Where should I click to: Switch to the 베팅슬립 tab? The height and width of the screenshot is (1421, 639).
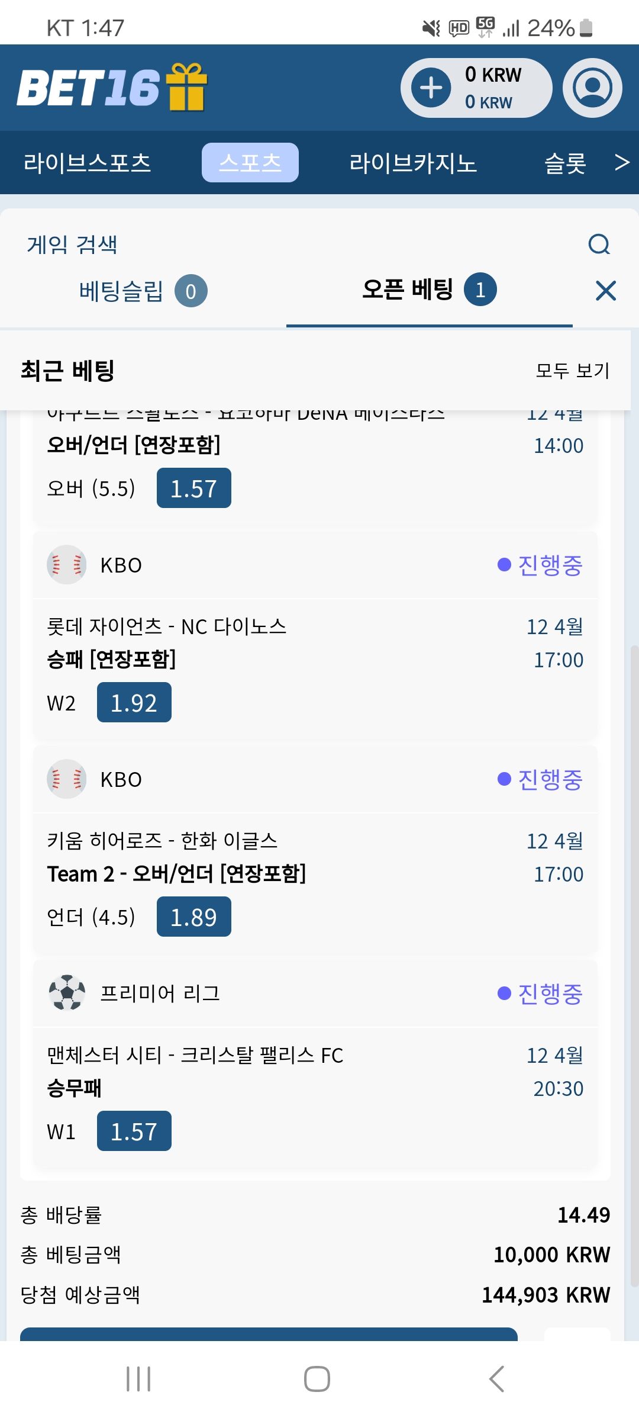coord(143,291)
